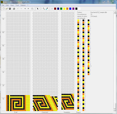The width and height of the screenshot is (117, 114).
Task: Shift pattern left with the left arrow
Action: (25, 9)
